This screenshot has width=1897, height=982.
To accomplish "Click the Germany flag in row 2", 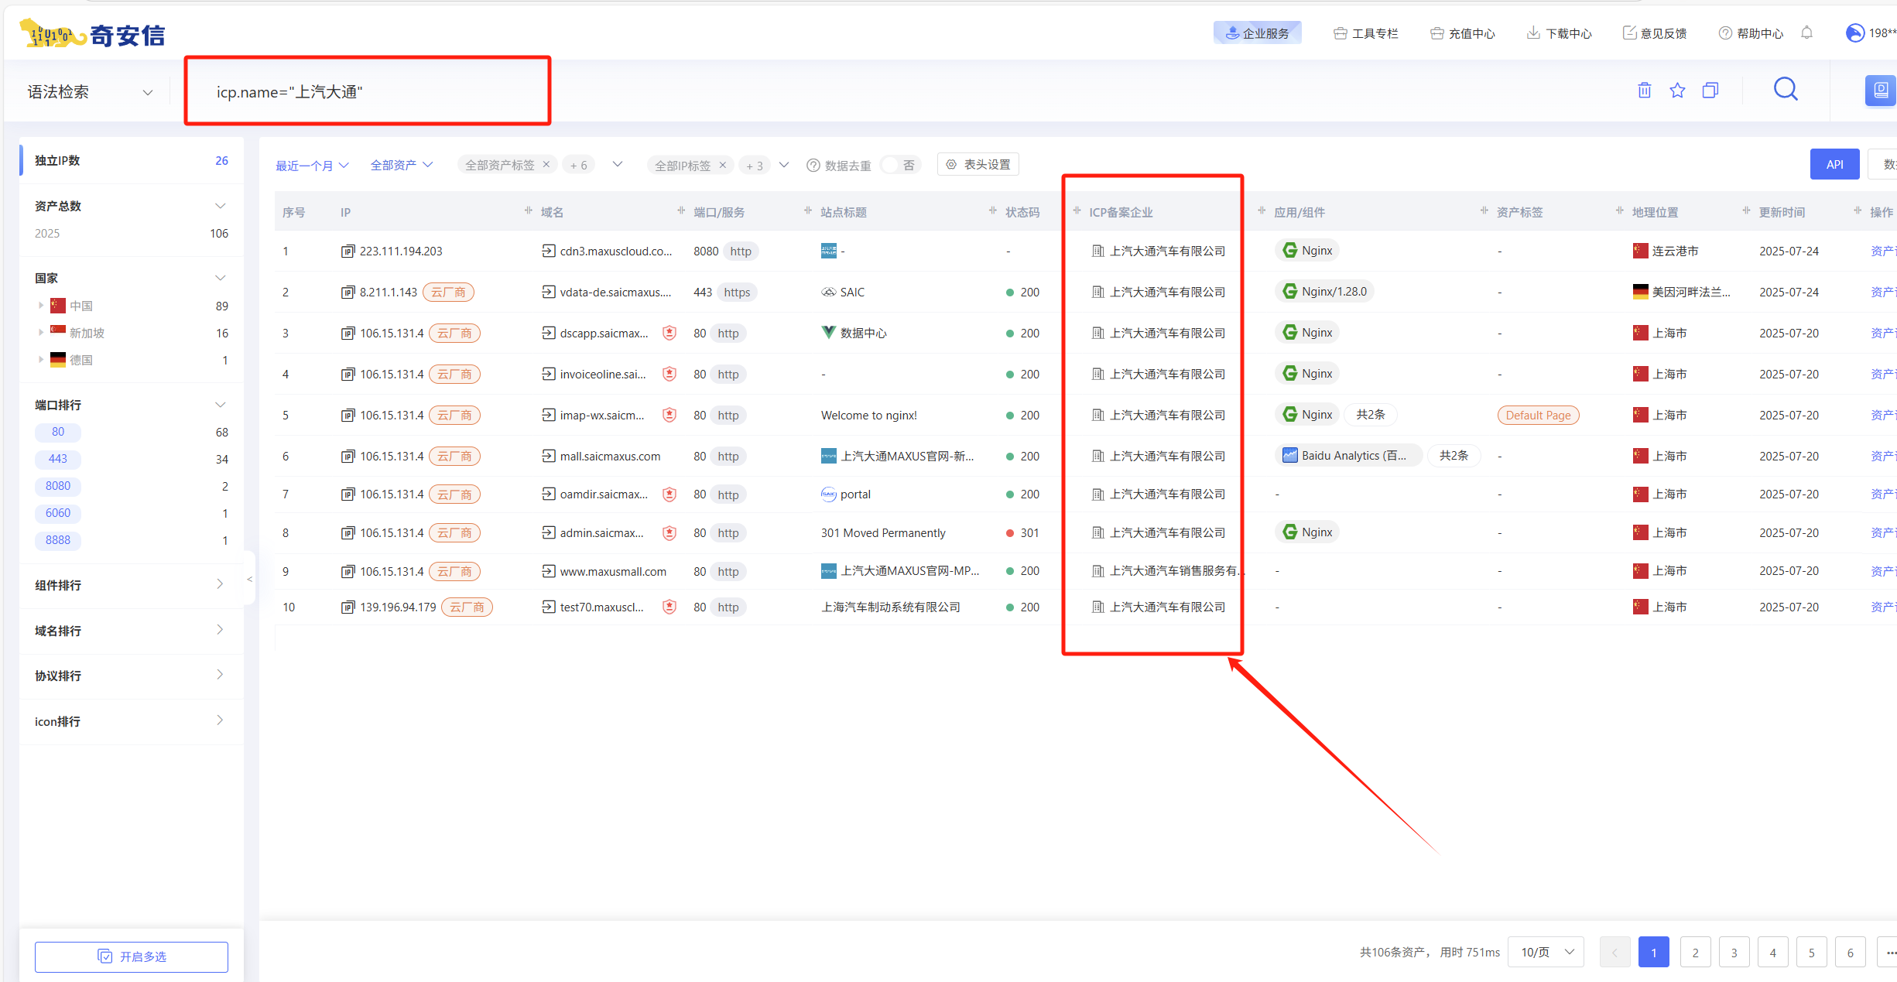I will pos(1640,292).
